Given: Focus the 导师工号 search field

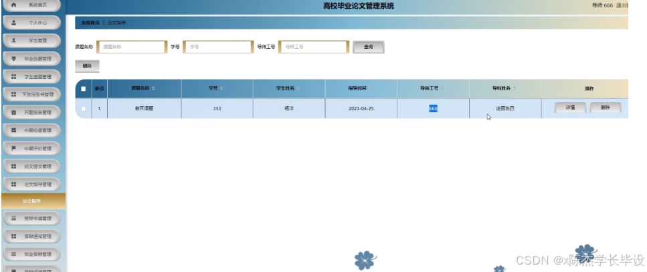Looking at the screenshot, I should pos(314,47).
